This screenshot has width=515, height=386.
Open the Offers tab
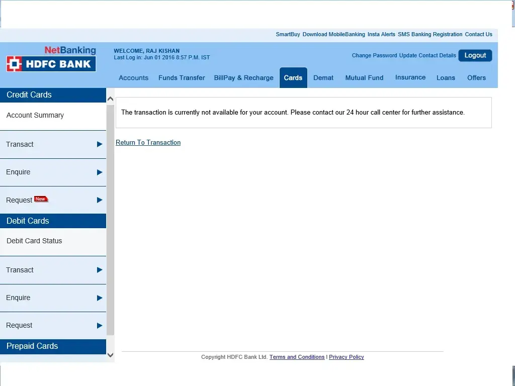click(x=477, y=78)
